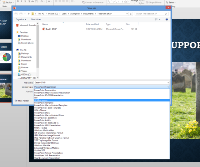Select OSDisk (C:) drive
The image size is (200, 167).
(24, 75)
